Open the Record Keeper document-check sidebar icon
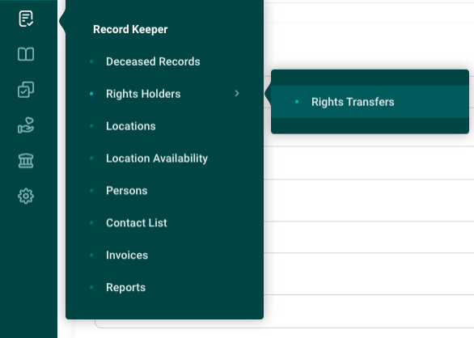The height and width of the screenshot is (338, 474). 26,19
